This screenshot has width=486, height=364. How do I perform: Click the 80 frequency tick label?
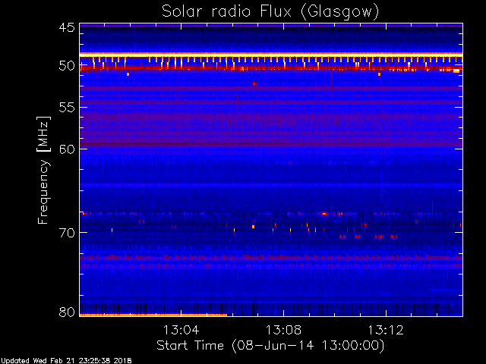(x=67, y=312)
